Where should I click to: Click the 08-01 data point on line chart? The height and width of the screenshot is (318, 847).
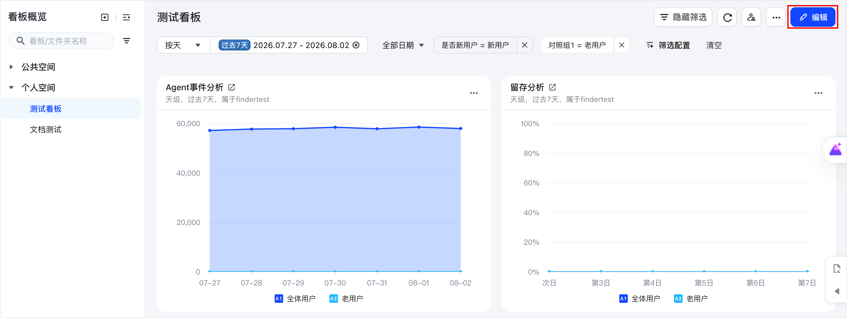pyautogui.click(x=419, y=127)
